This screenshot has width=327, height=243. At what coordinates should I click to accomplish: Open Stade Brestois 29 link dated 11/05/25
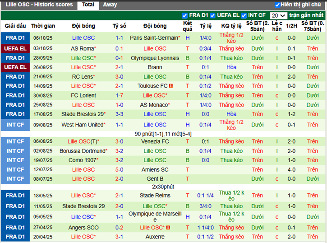coord(83,206)
